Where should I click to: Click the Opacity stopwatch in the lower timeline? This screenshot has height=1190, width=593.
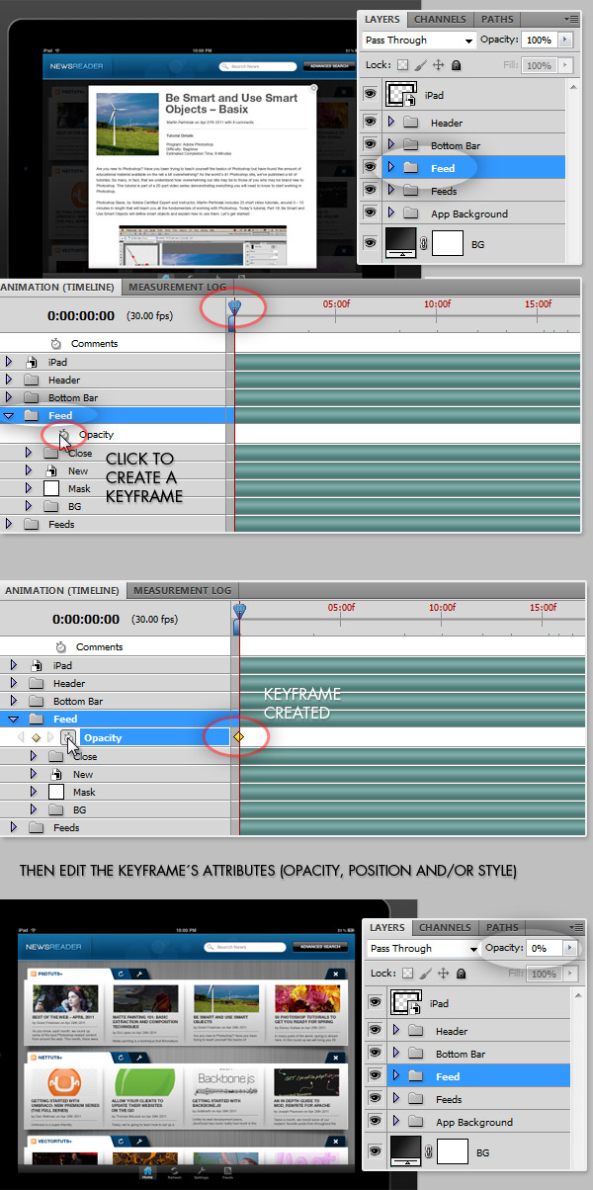(x=68, y=737)
